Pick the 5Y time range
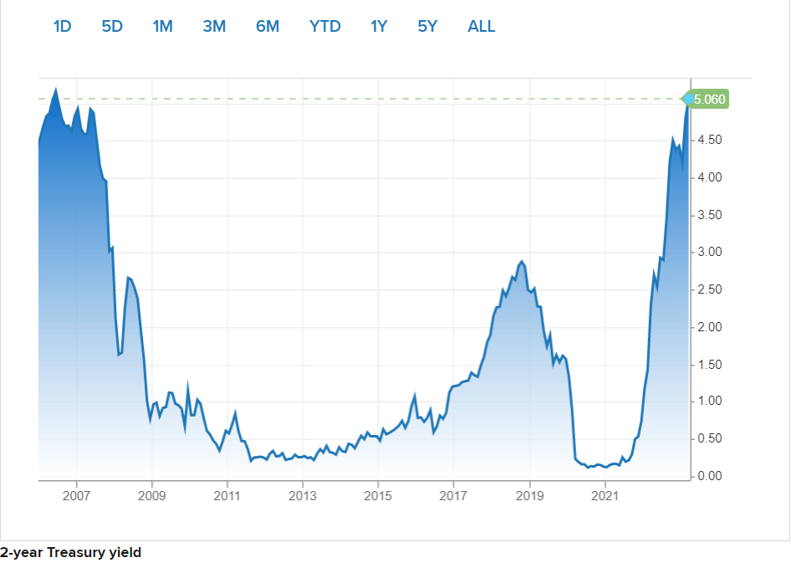The image size is (791, 568). pyautogui.click(x=427, y=26)
